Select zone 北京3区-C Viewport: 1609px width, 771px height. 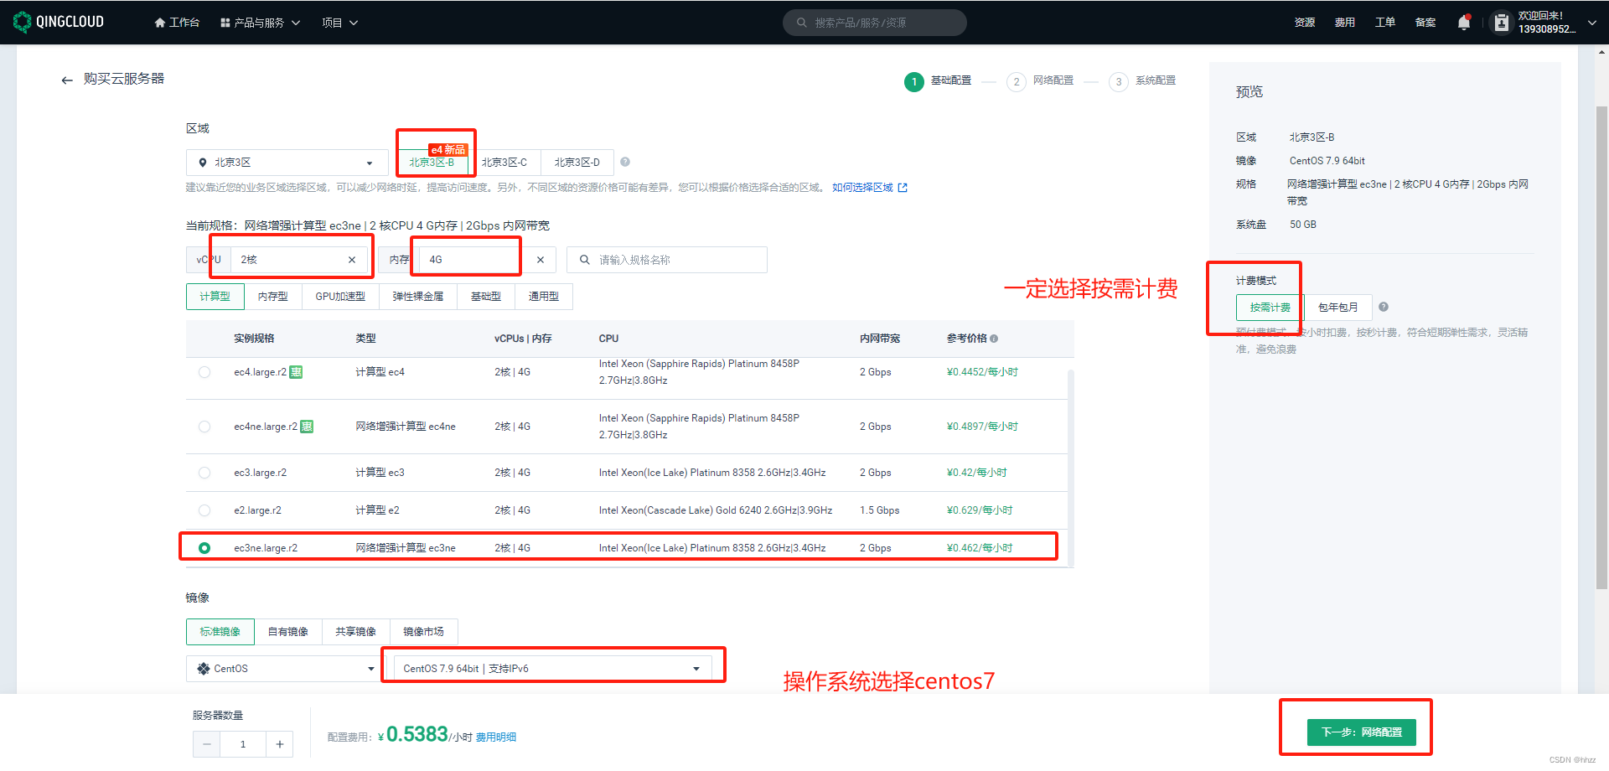pos(504,163)
